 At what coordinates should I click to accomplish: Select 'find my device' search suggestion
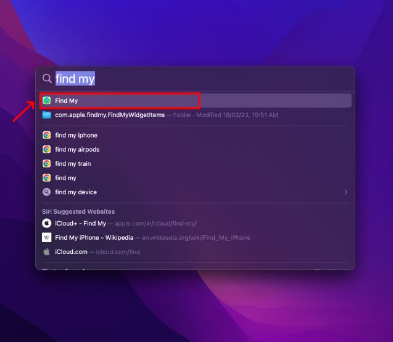click(x=196, y=192)
